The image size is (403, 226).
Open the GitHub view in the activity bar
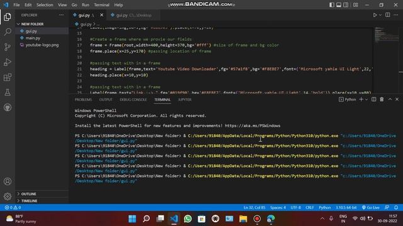[8, 107]
